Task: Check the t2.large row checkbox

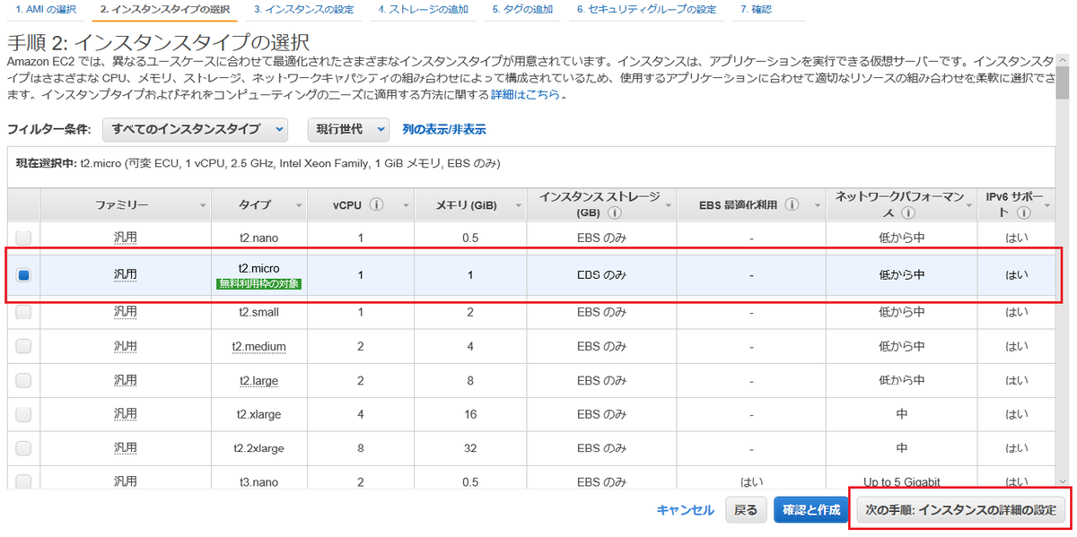Action: click(x=23, y=380)
